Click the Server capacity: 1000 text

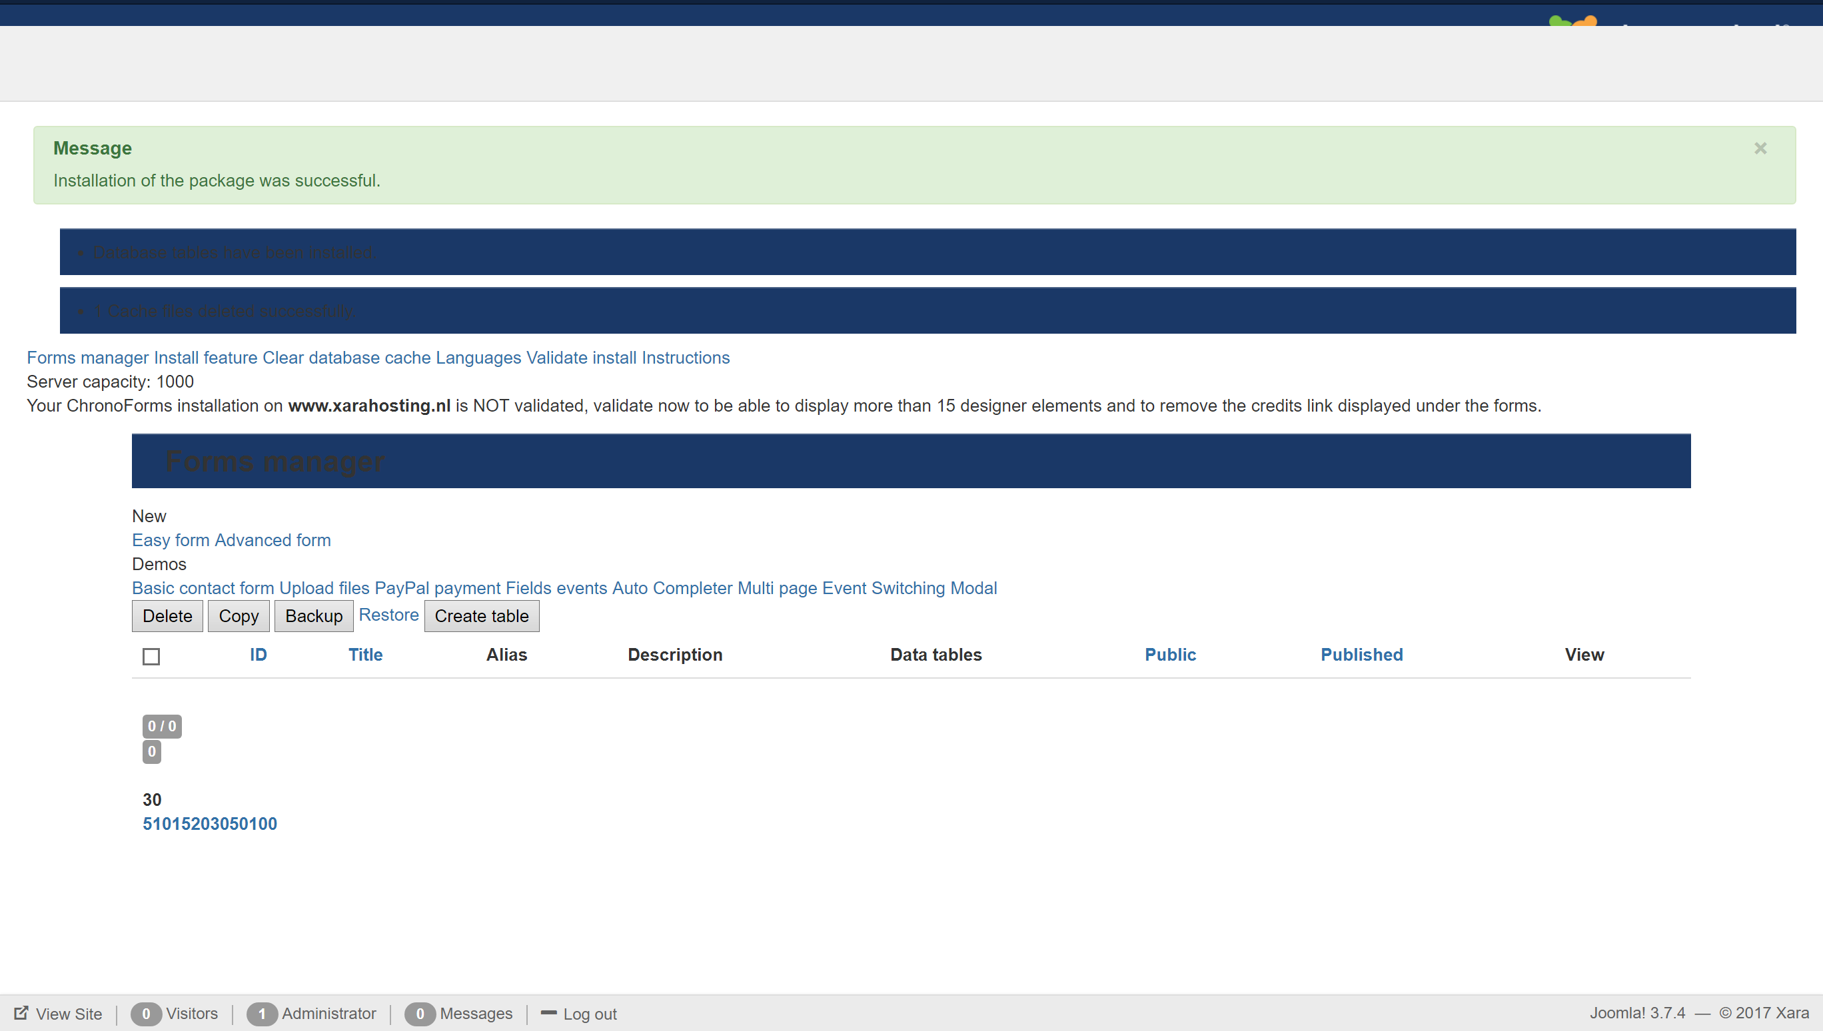coord(110,382)
